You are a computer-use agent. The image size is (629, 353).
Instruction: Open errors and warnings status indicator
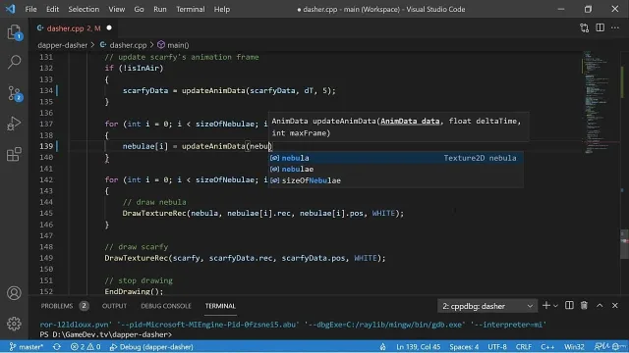pos(86,346)
